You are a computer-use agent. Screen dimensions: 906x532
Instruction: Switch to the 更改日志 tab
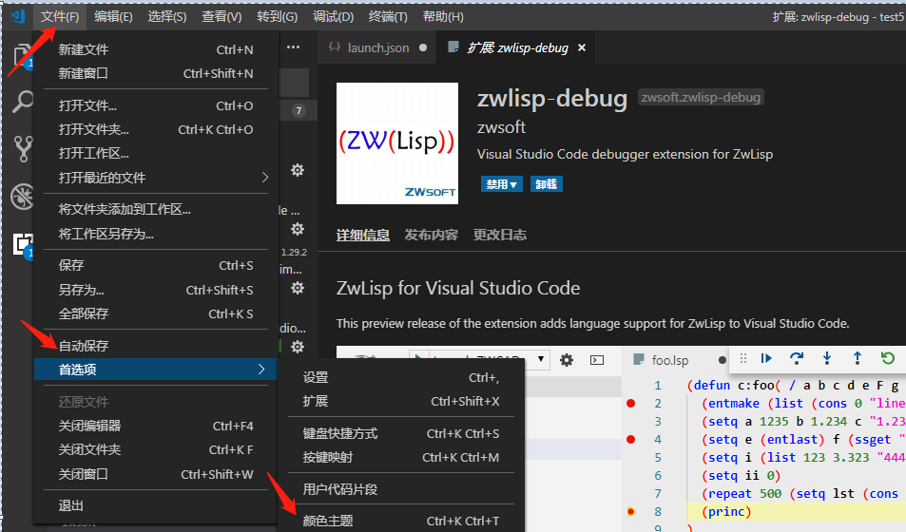pos(500,235)
